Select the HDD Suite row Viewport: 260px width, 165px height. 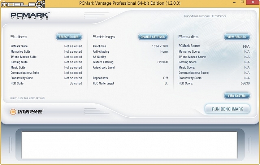pyautogui.click(x=46, y=83)
